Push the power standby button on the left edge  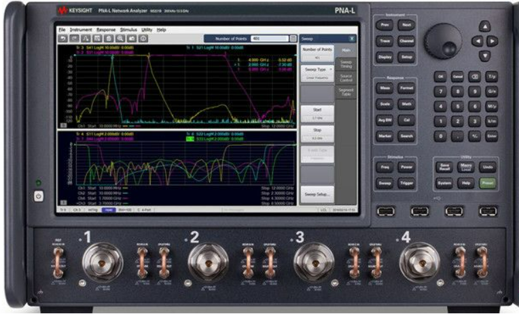point(39,196)
